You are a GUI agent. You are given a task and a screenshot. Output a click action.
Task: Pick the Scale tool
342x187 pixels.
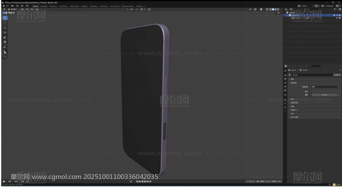(5, 37)
